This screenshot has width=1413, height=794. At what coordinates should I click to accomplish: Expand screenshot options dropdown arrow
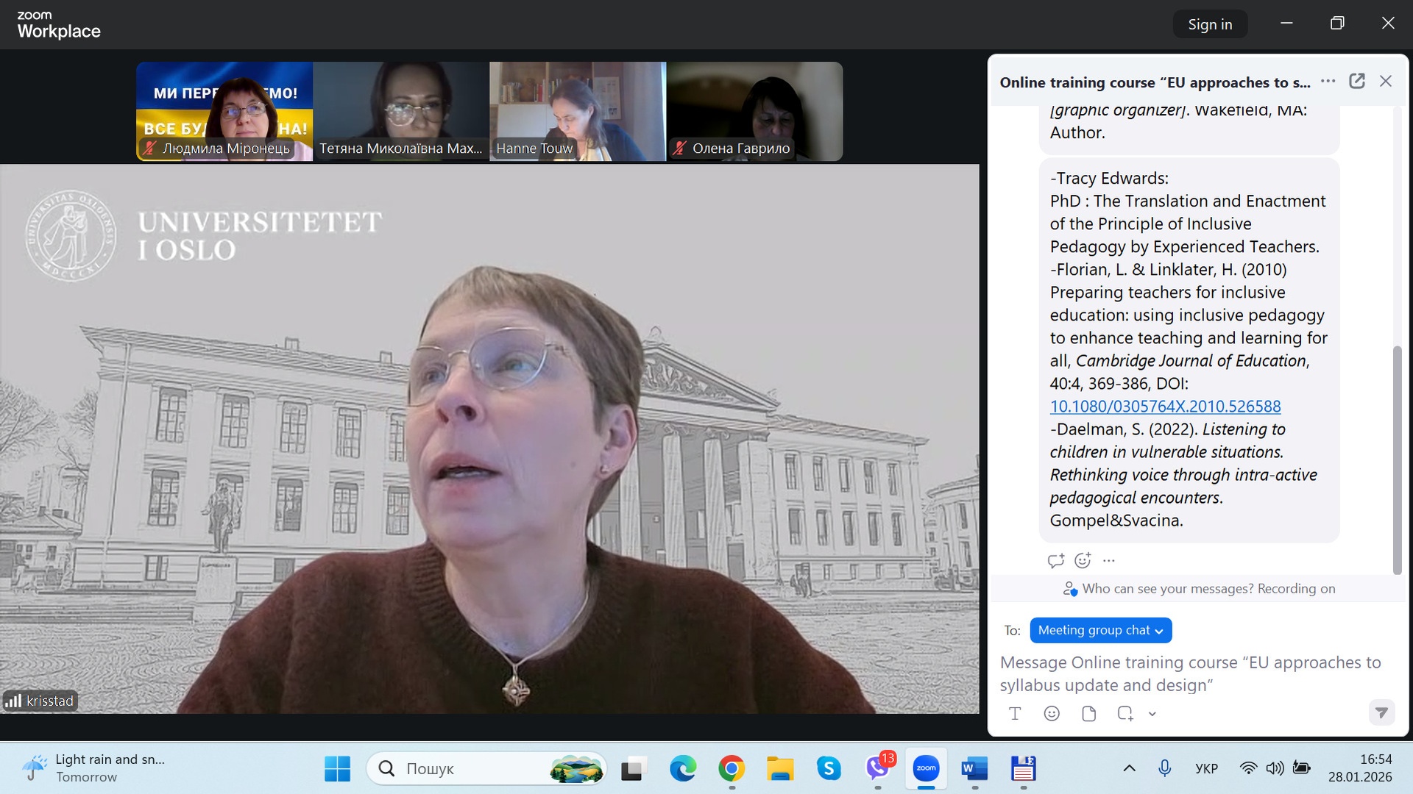tap(1152, 714)
